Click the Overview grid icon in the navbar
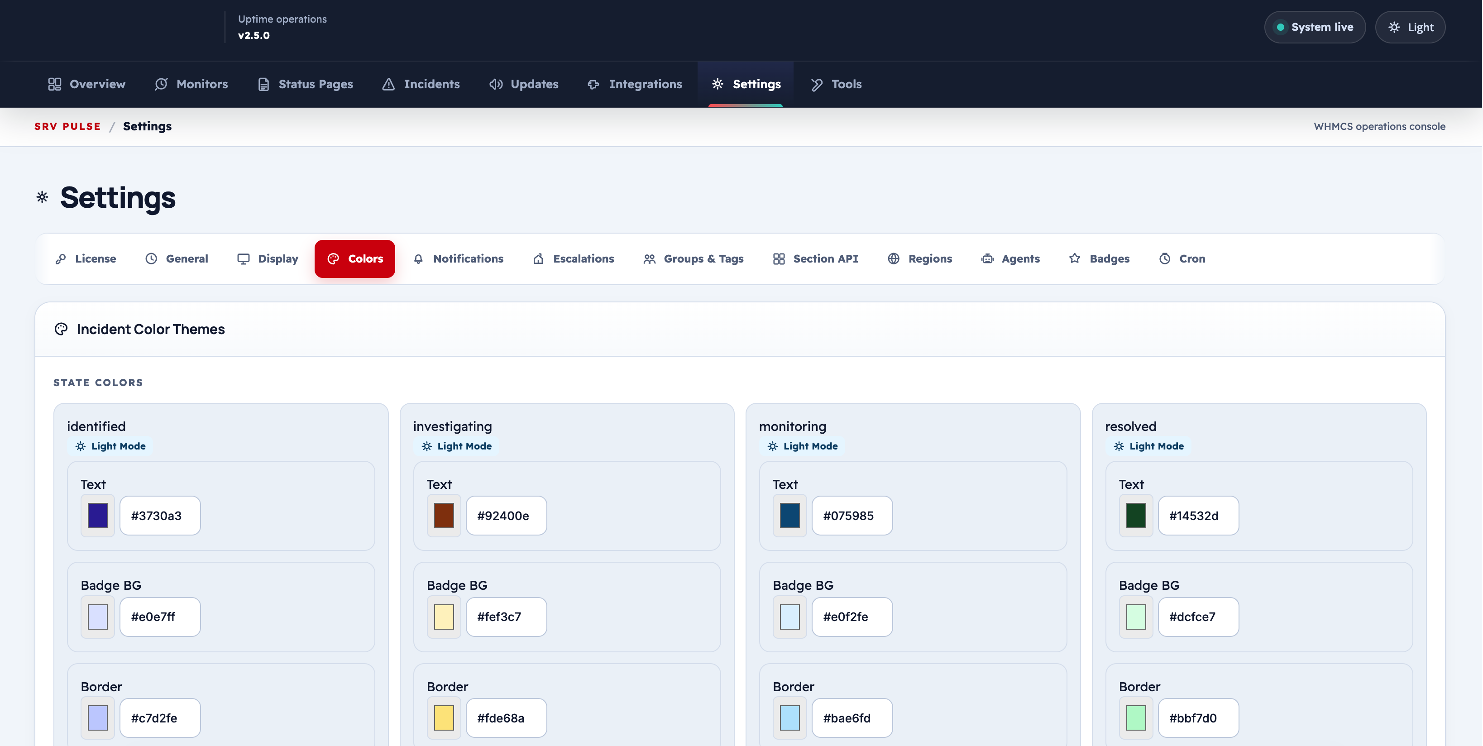This screenshot has width=1483, height=746. [55, 84]
